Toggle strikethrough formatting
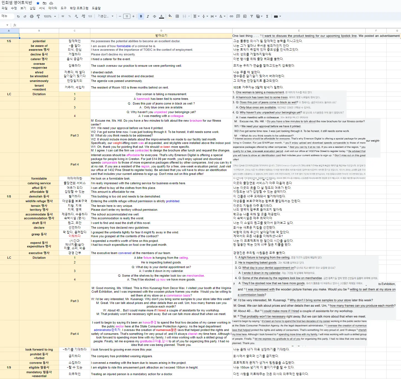Image resolution: width=401 pixels, height=379 pixels. pos(154,16)
